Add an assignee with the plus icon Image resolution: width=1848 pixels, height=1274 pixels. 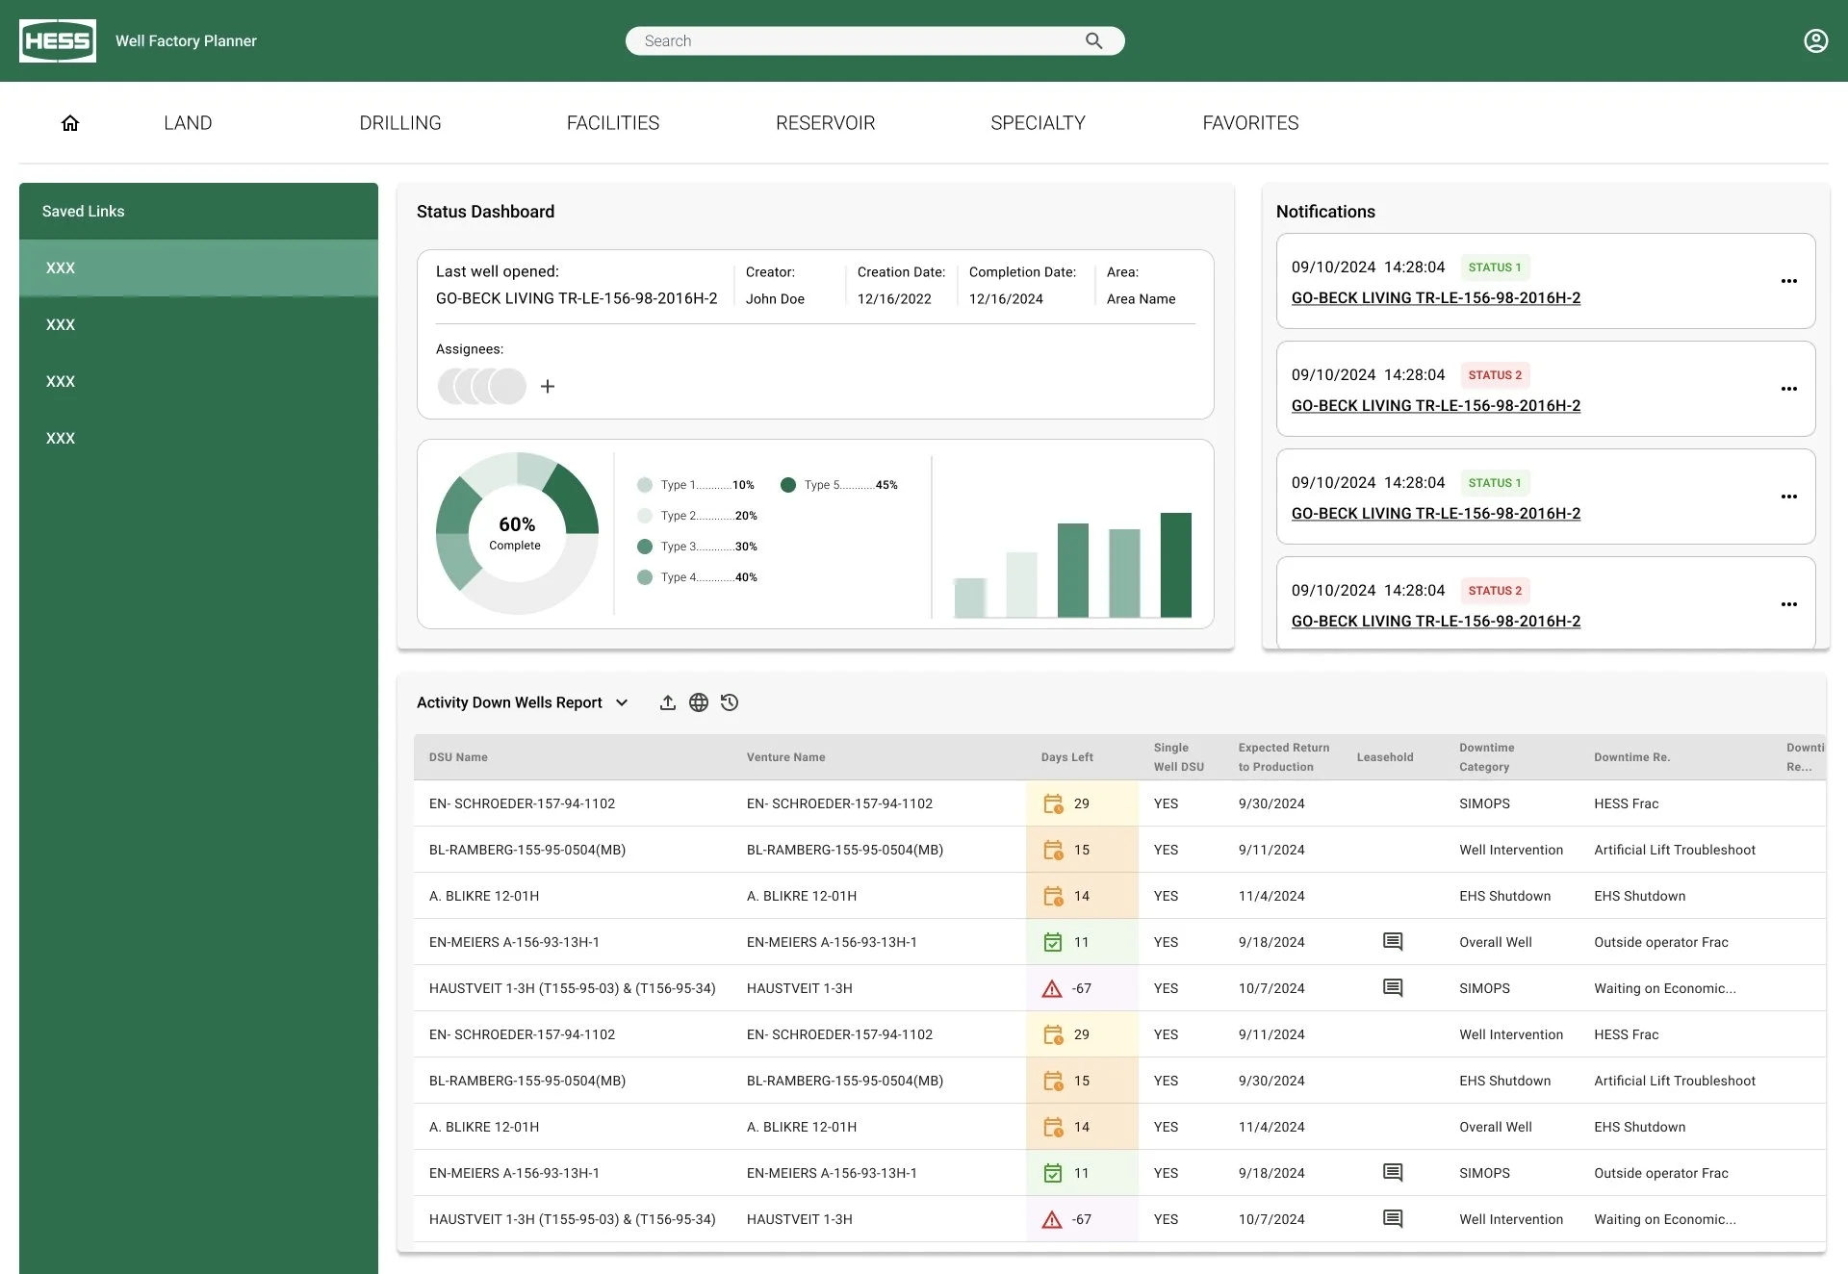point(548,386)
